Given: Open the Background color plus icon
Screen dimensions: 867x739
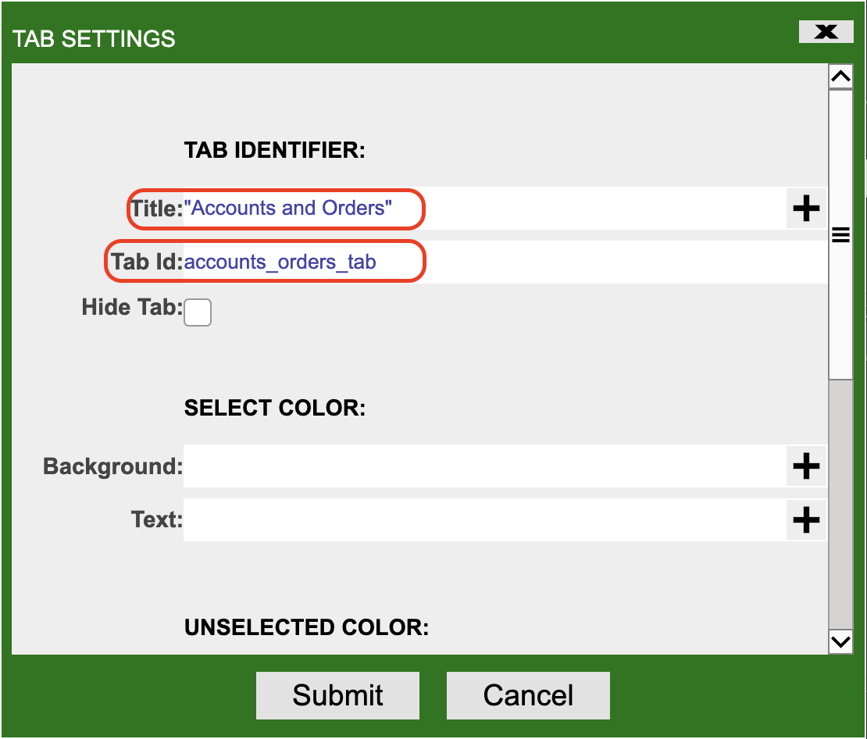Looking at the screenshot, I should pyautogui.click(x=806, y=466).
